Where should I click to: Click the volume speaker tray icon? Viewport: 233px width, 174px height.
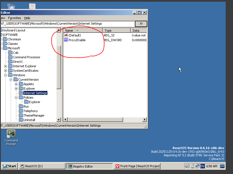pyautogui.click(x=187, y=166)
